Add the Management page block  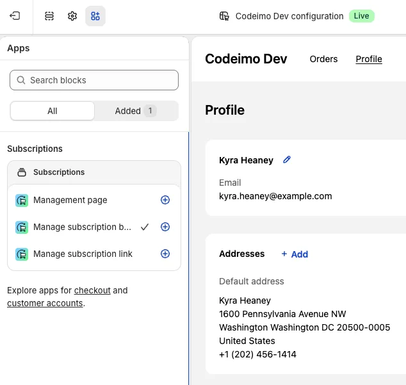tap(165, 200)
